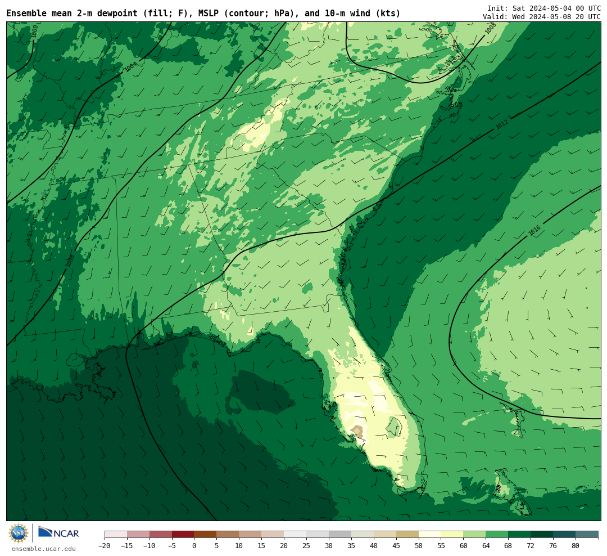Click the 1008 contour label near Louisiana
Viewport: 607px width, 556px height.
point(70,260)
